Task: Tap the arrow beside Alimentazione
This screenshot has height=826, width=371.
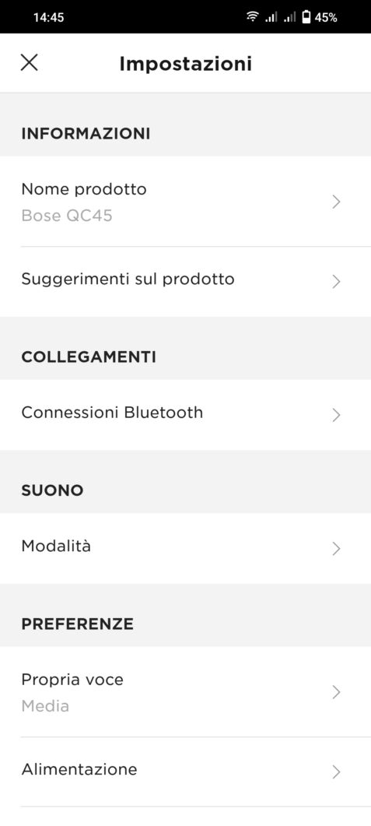Action: tap(337, 772)
